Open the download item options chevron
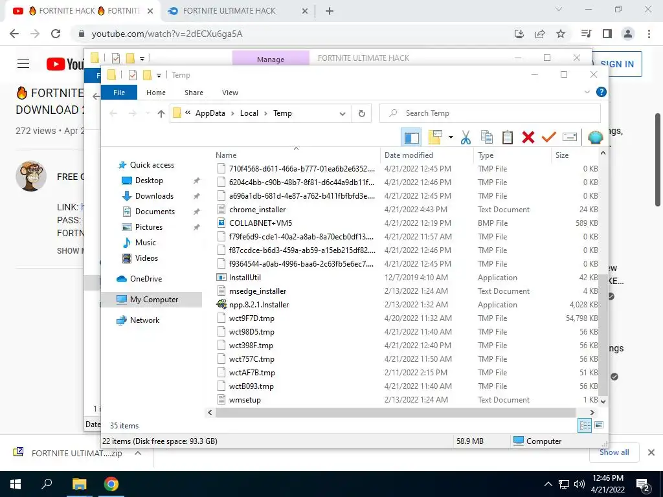 137,453
